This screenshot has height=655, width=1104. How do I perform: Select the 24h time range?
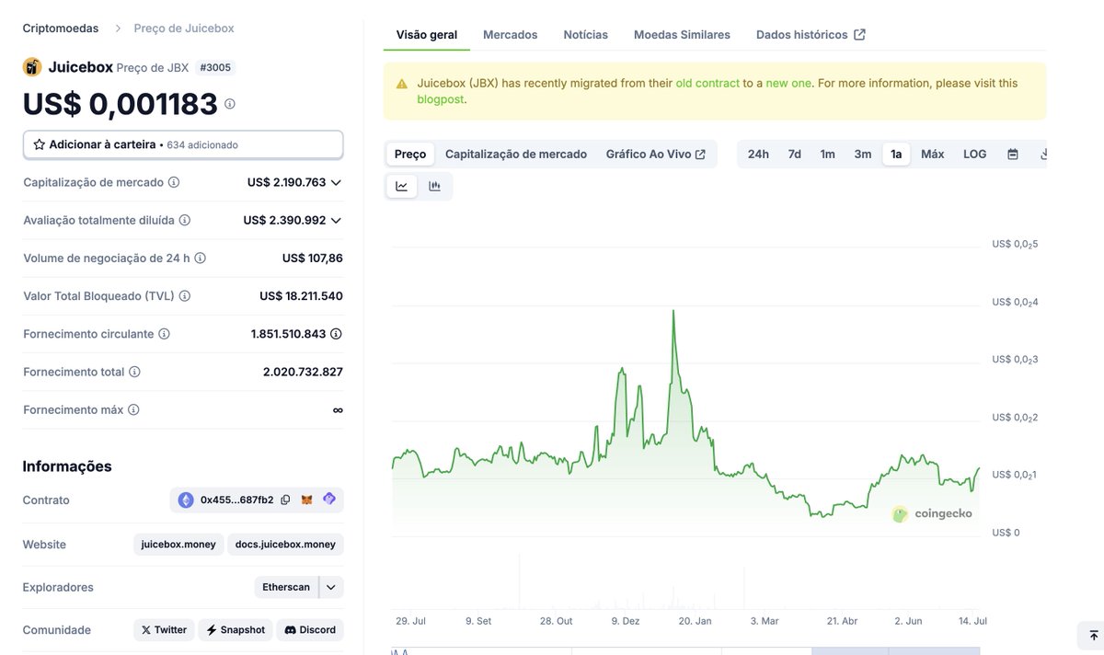coord(758,155)
